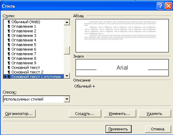
Task: Apply the style with Применить
Action: pos(118,129)
